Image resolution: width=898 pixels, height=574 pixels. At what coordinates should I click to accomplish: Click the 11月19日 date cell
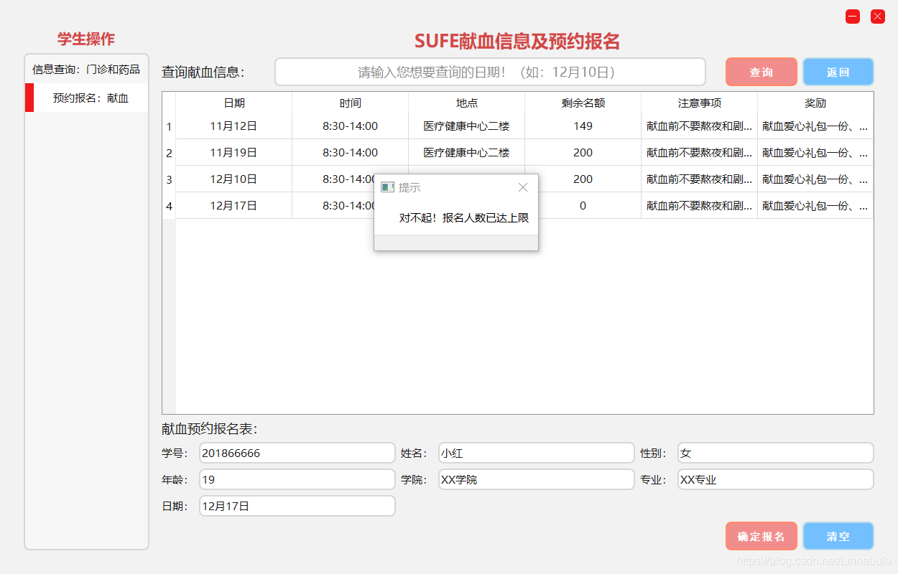click(x=234, y=153)
